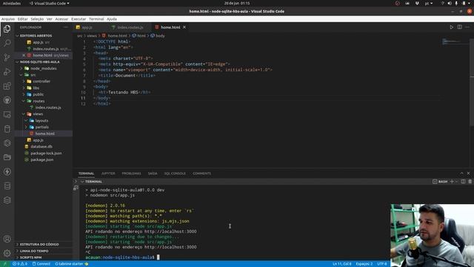
Task: Switch to the index.routes.js editor tab
Action: tap(130, 27)
